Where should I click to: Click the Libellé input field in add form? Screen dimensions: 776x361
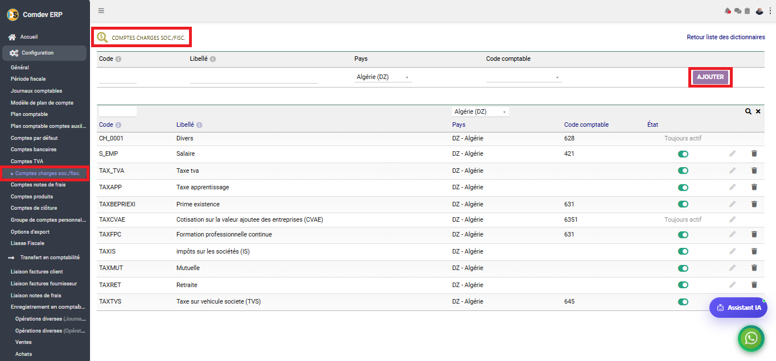pos(253,78)
